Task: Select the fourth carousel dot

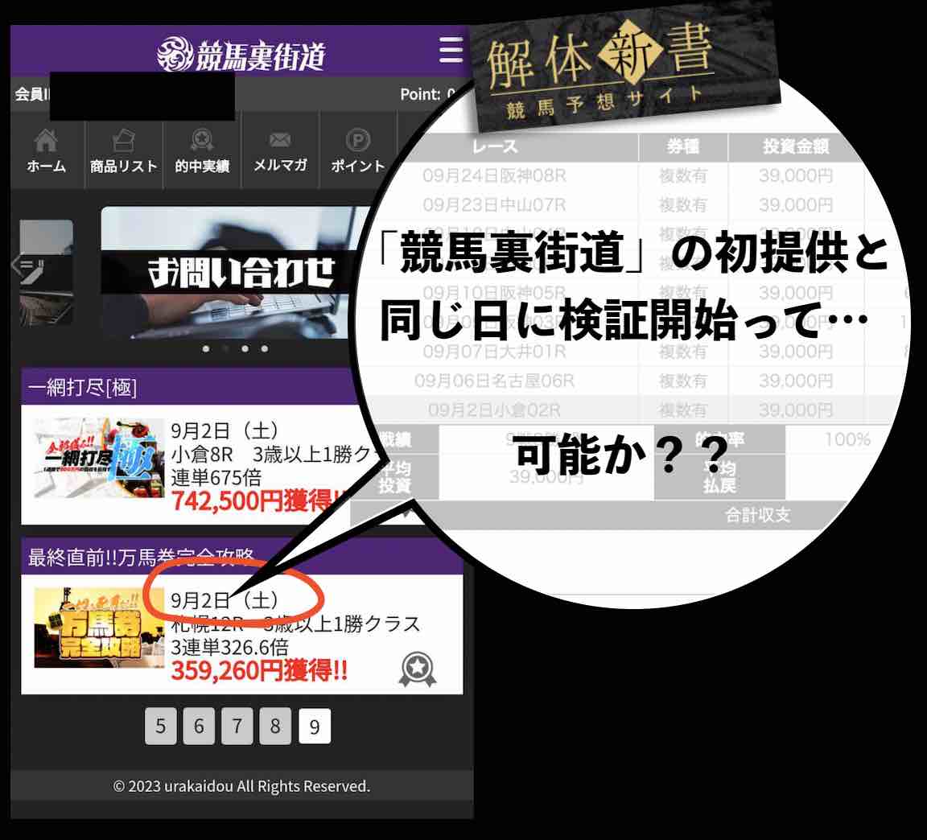Action: [x=264, y=349]
